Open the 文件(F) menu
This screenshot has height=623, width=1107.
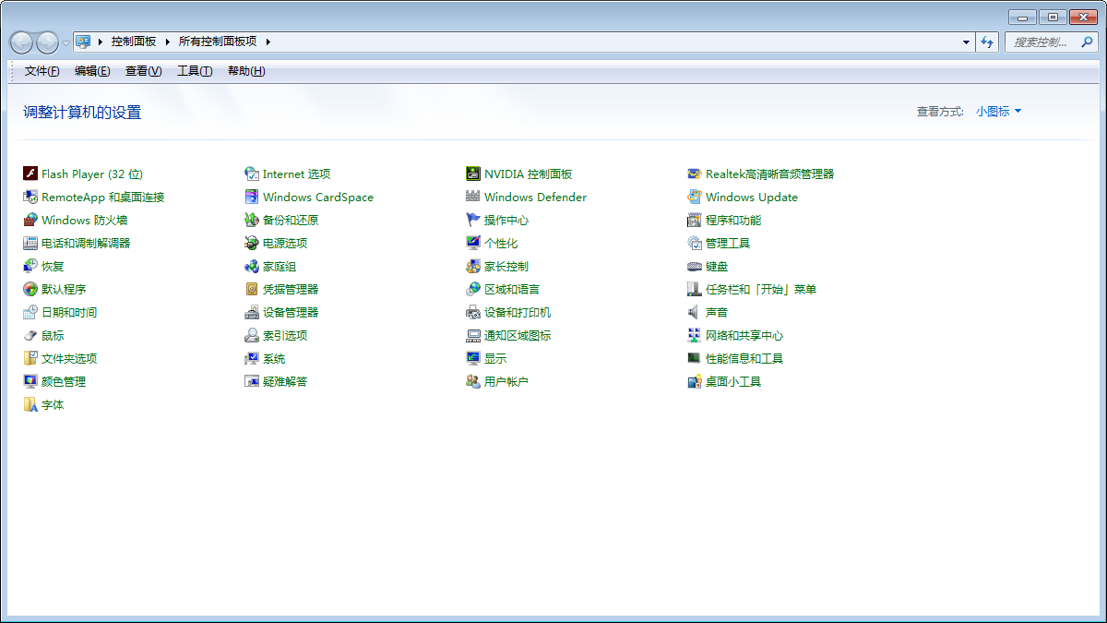42,71
